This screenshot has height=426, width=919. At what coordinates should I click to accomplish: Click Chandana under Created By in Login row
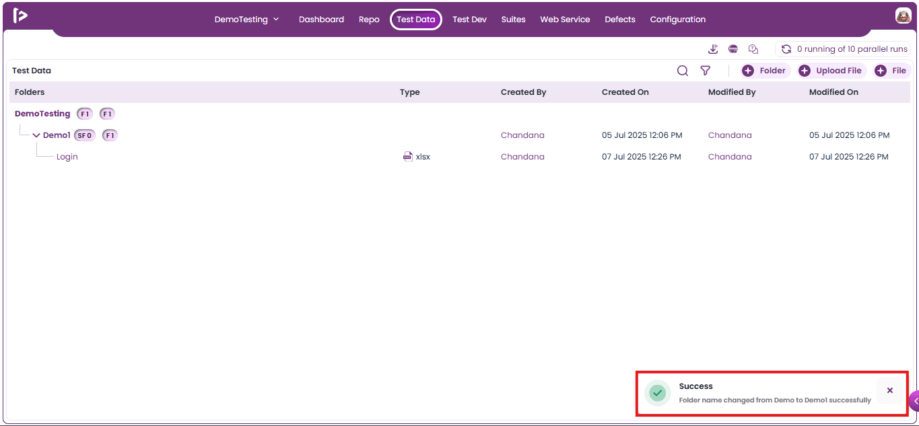coord(522,157)
